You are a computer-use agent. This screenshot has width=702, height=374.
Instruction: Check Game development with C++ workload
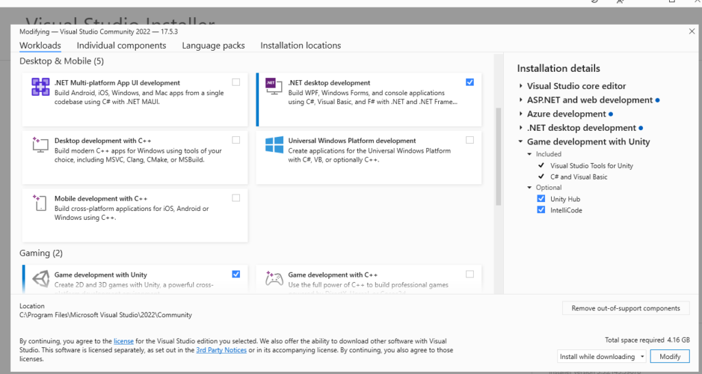(470, 274)
